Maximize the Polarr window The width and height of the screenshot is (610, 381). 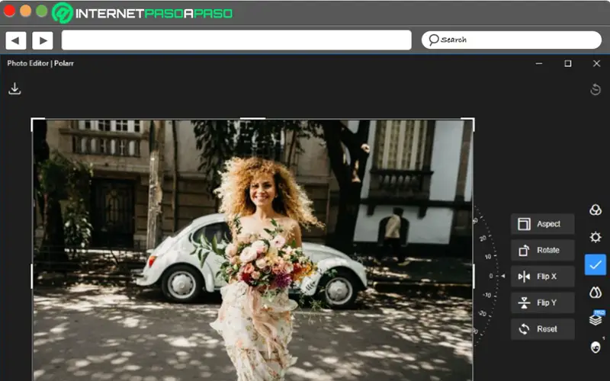[x=568, y=63]
